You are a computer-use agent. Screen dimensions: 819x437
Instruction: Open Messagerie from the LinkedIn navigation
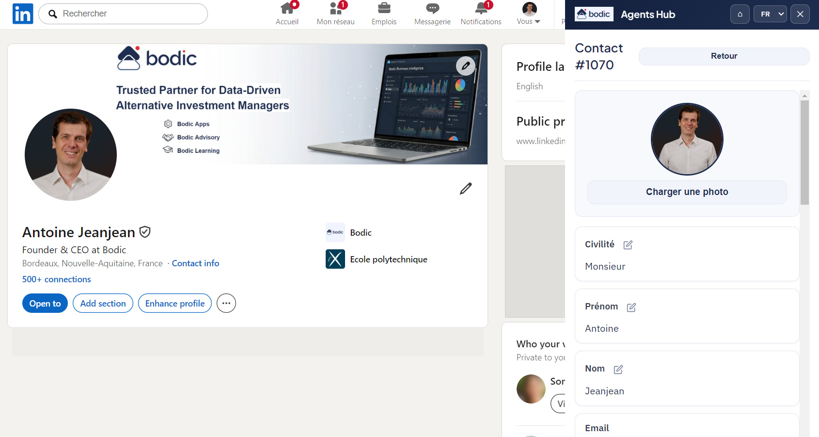432,14
